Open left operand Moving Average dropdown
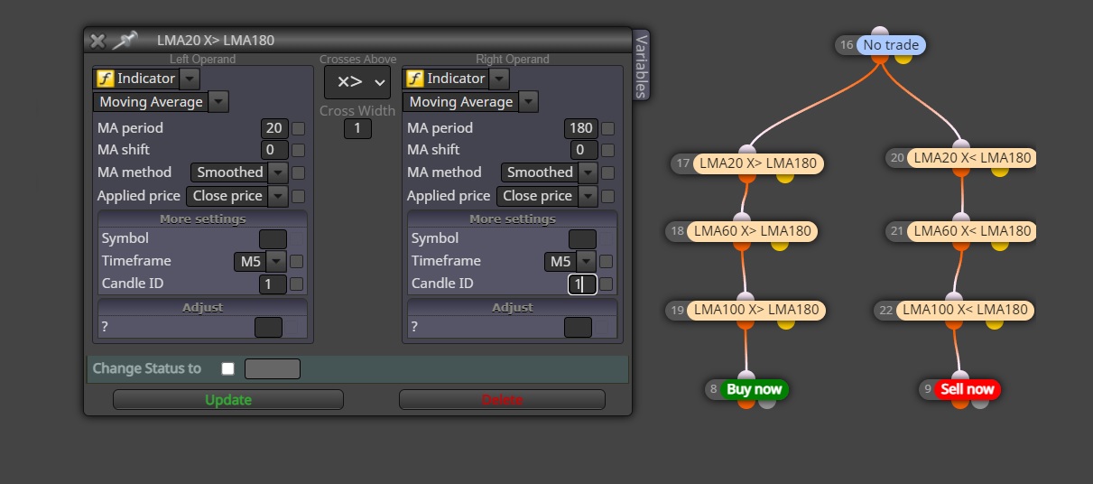Image resolution: width=1093 pixels, height=484 pixels. [218, 102]
